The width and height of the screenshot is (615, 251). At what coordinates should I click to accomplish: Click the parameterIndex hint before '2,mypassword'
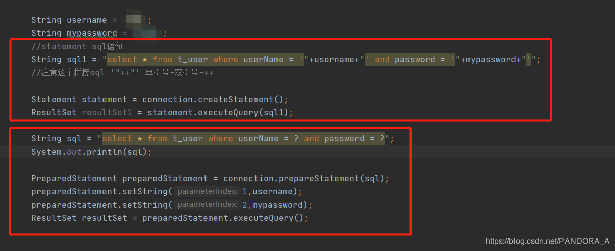[x=208, y=205]
